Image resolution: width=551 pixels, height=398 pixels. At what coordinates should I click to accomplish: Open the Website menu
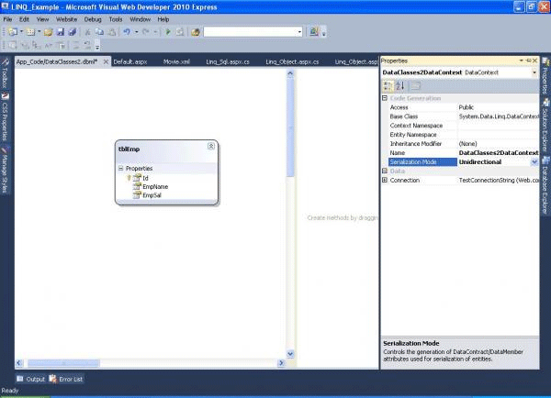pyautogui.click(x=66, y=19)
